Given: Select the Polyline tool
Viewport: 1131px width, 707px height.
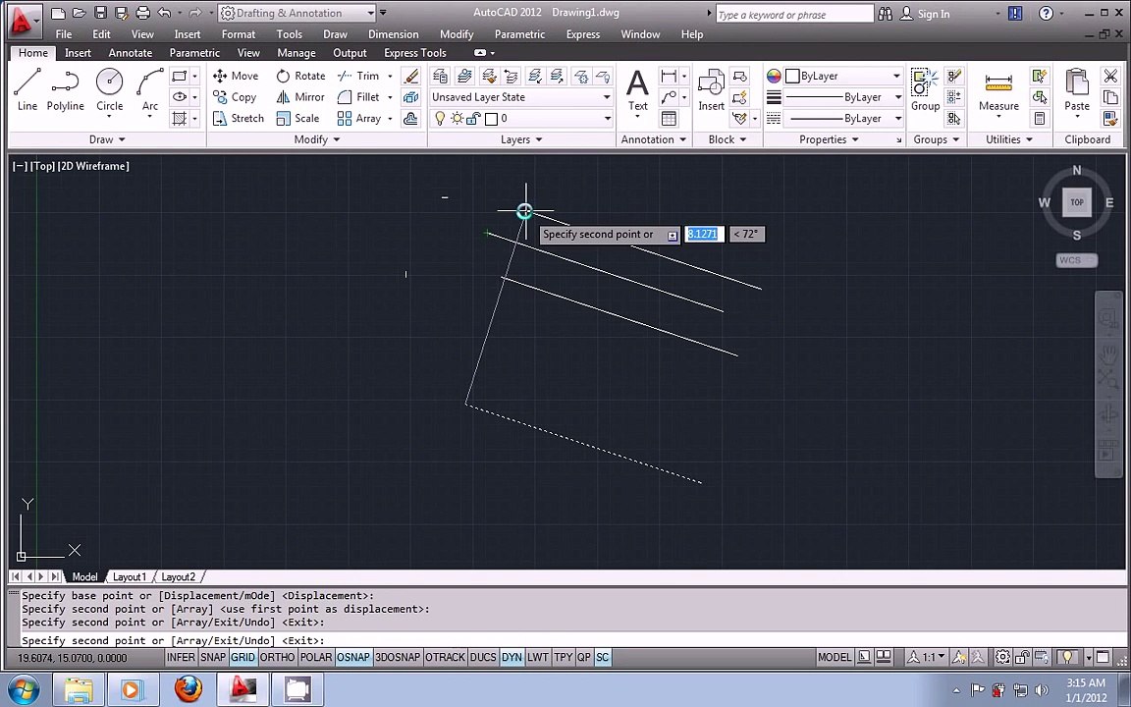Looking at the screenshot, I should 65,90.
